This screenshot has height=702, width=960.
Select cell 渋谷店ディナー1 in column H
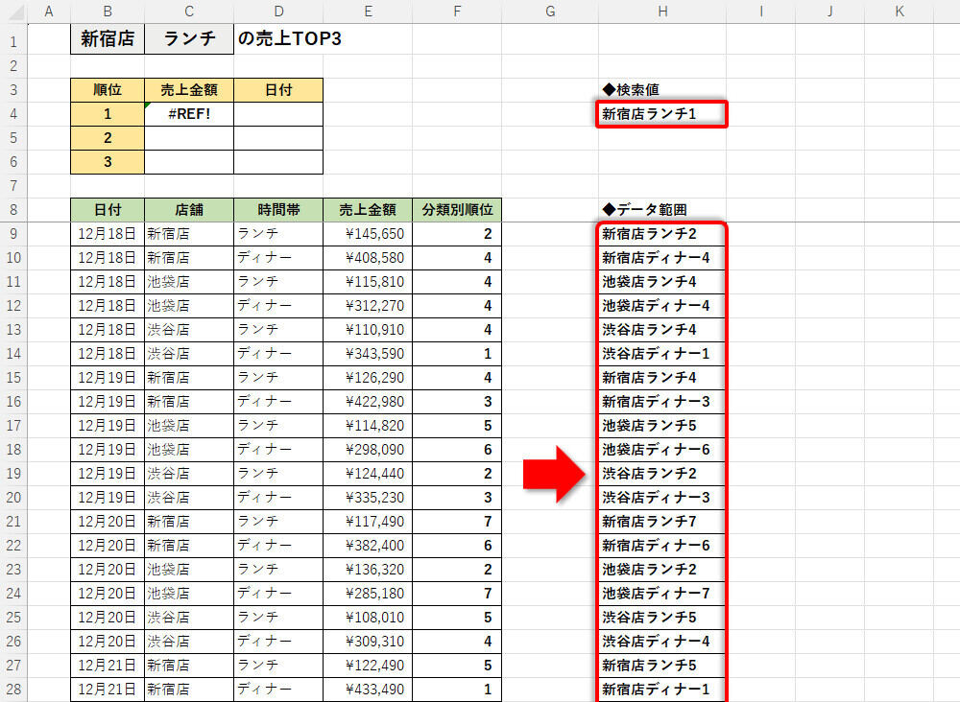662,354
